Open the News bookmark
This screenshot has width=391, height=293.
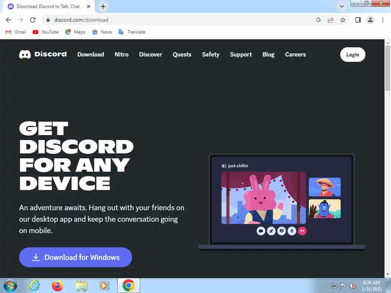point(102,32)
